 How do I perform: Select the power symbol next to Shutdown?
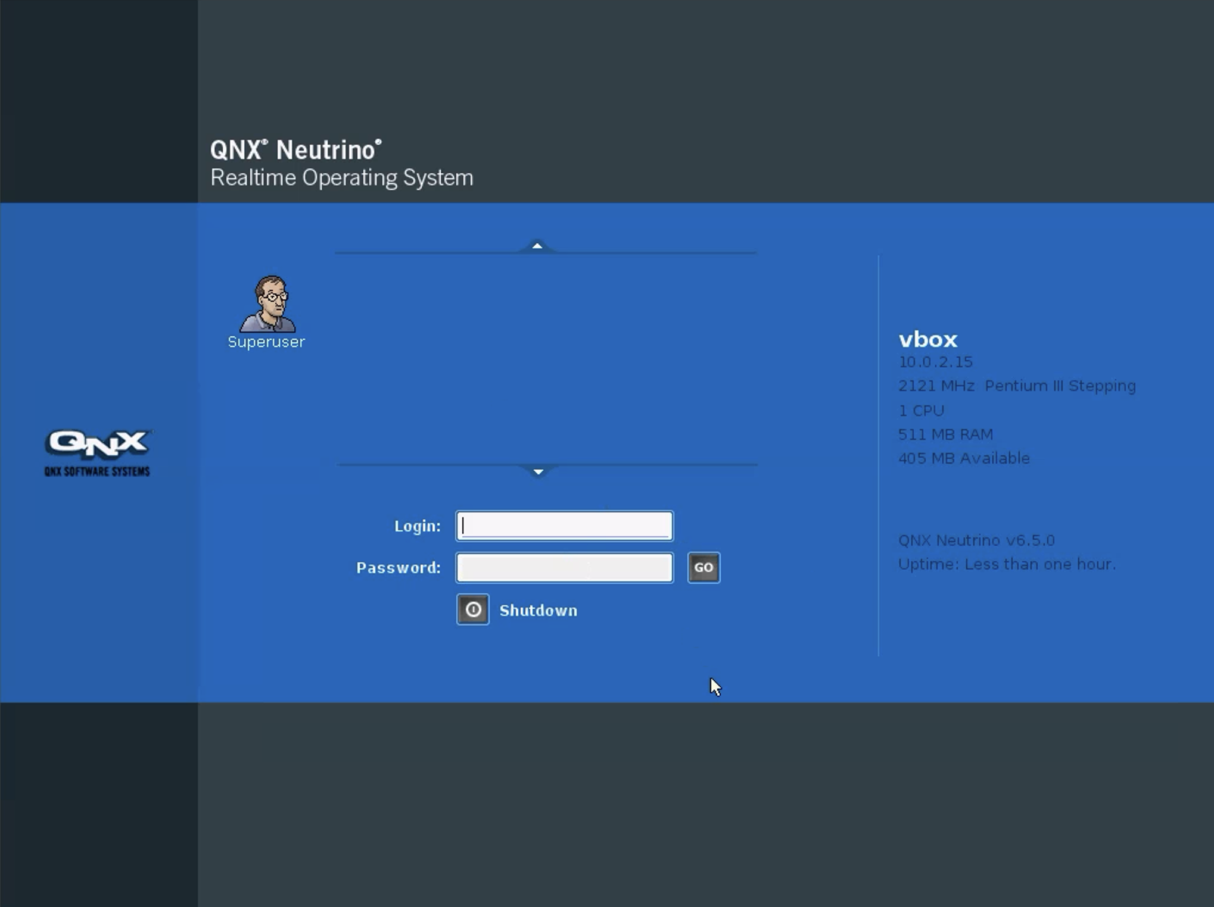[x=472, y=609]
